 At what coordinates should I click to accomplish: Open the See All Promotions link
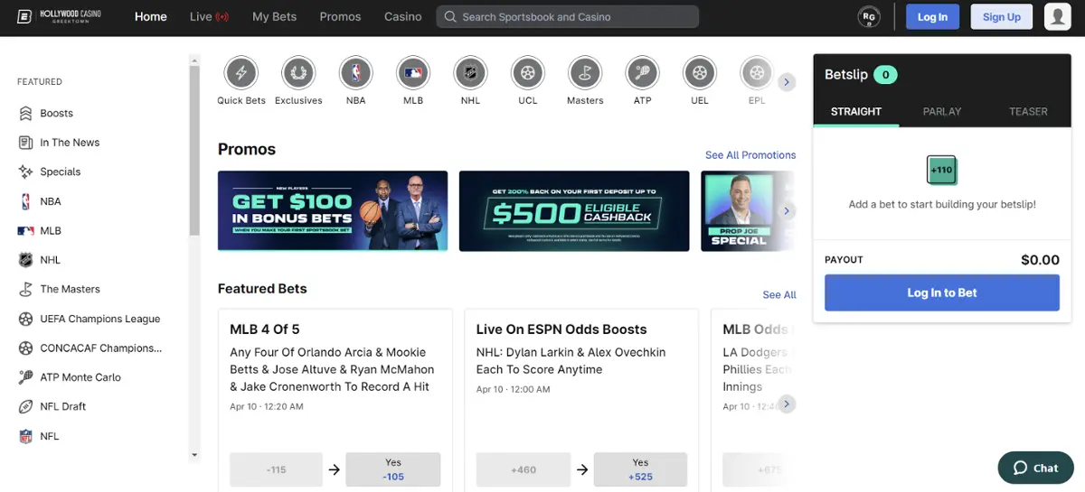pyautogui.click(x=750, y=155)
